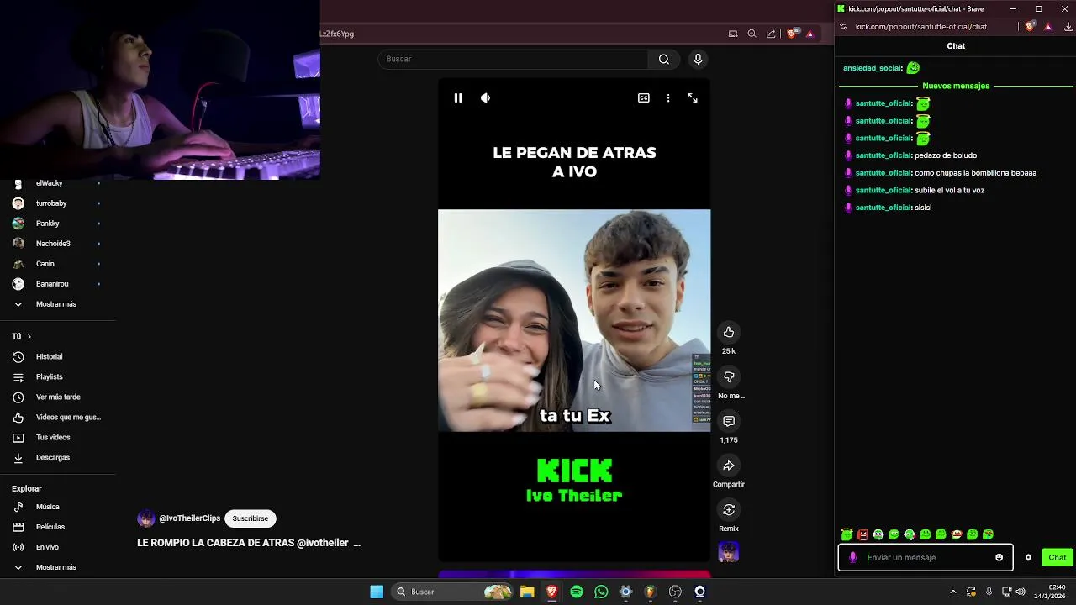
Task: Open the IvoTheilerClips channel avatar
Action: pyautogui.click(x=146, y=518)
